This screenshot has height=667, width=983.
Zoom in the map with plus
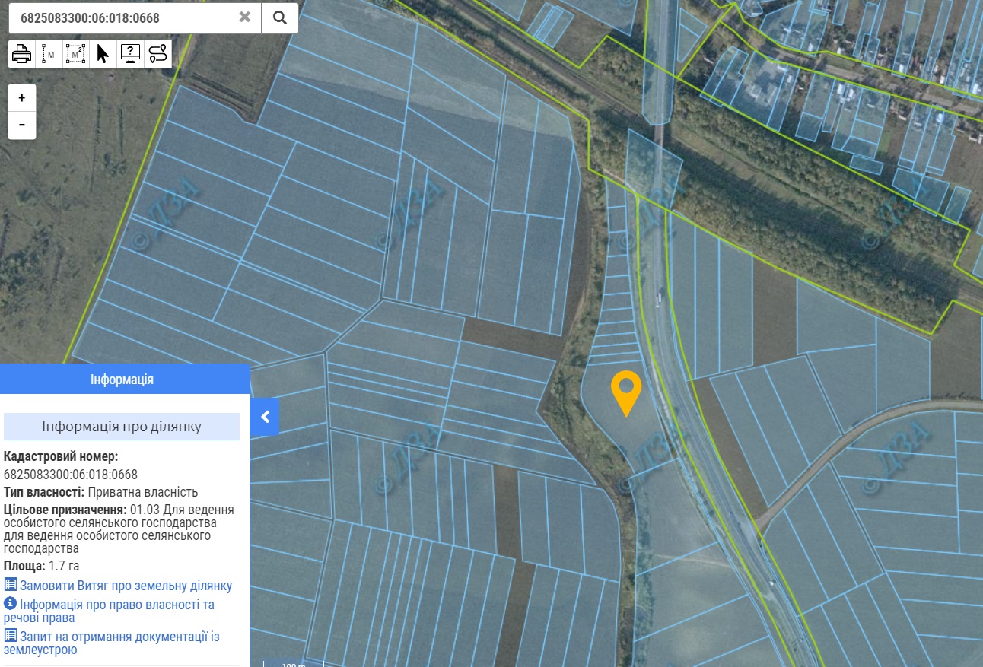tap(22, 98)
